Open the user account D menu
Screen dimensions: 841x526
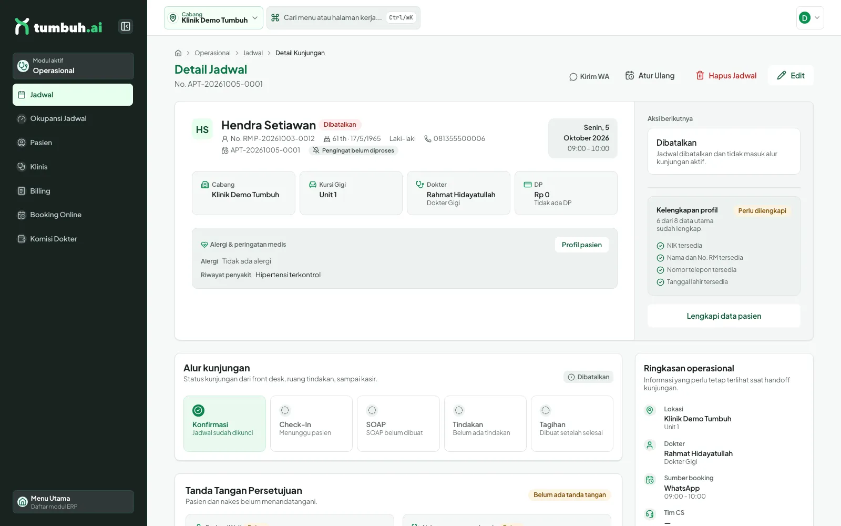click(x=810, y=18)
